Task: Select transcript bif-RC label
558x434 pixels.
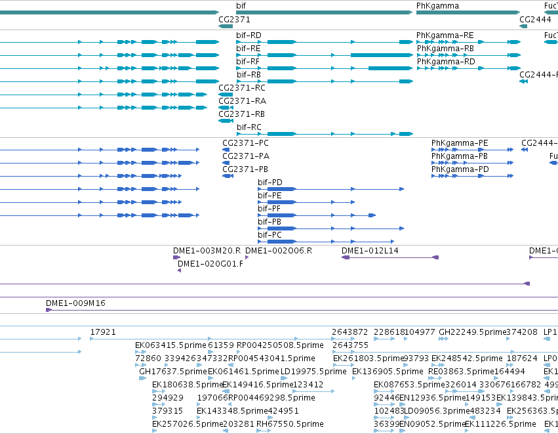Action: pos(249,127)
